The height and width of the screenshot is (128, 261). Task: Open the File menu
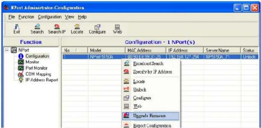pyautogui.click(x=12, y=17)
